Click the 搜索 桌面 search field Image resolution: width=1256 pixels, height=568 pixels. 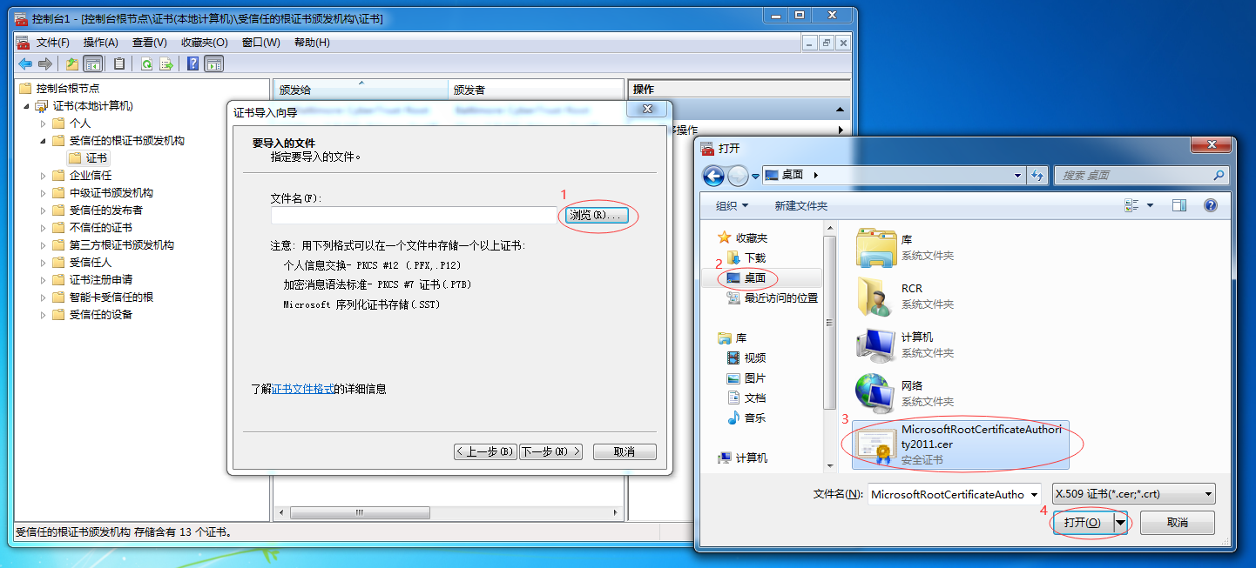[x=1131, y=175]
